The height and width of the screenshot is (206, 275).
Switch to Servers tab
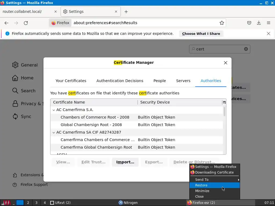[183, 81]
